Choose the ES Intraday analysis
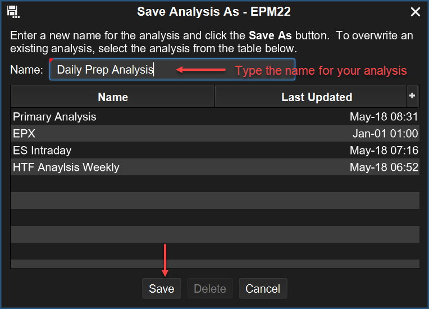Screen dimensions: 429x309 tap(42, 151)
